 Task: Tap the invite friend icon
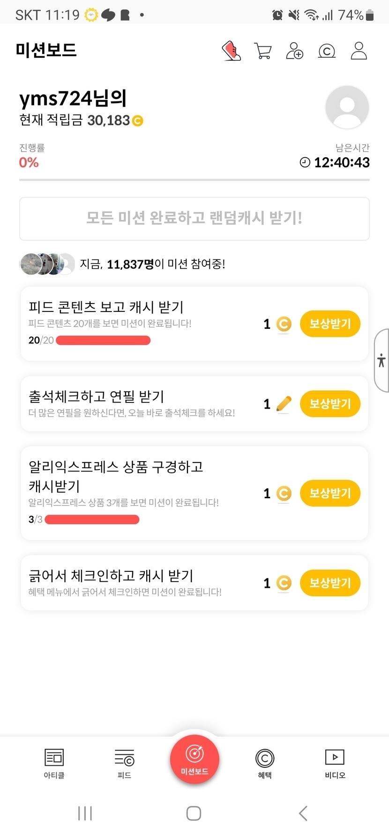tap(294, 51)
